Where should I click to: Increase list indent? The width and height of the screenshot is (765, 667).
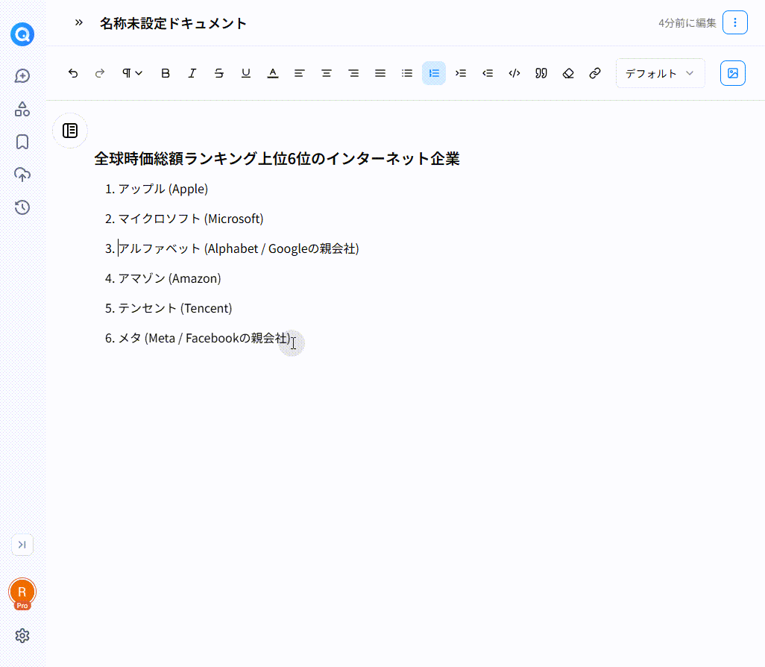pos(461,73)
